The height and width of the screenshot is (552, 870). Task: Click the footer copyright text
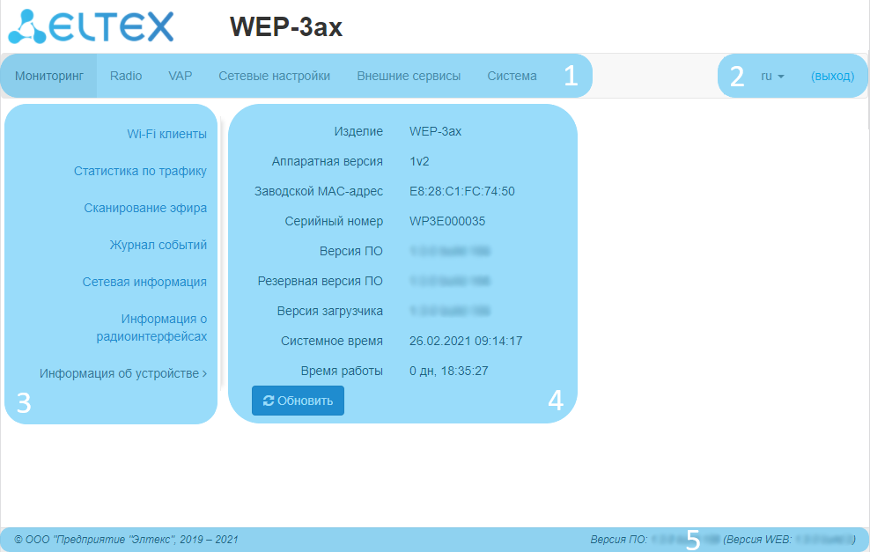[x=127, y=540]
